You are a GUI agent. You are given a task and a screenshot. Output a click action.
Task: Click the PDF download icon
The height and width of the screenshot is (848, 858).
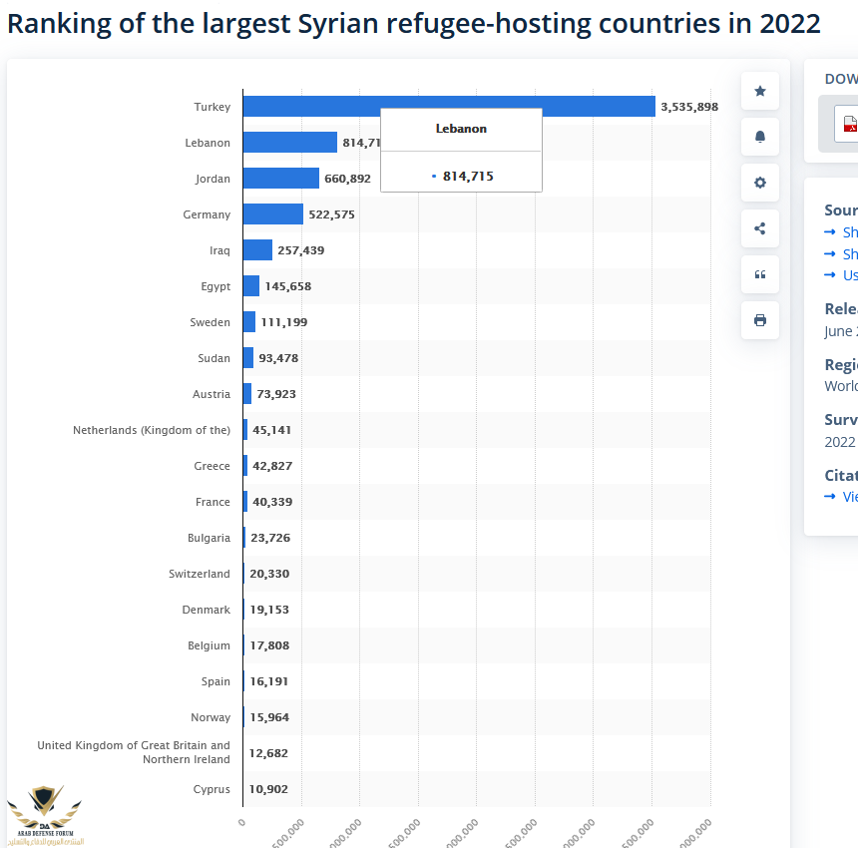tap(849, 124)
